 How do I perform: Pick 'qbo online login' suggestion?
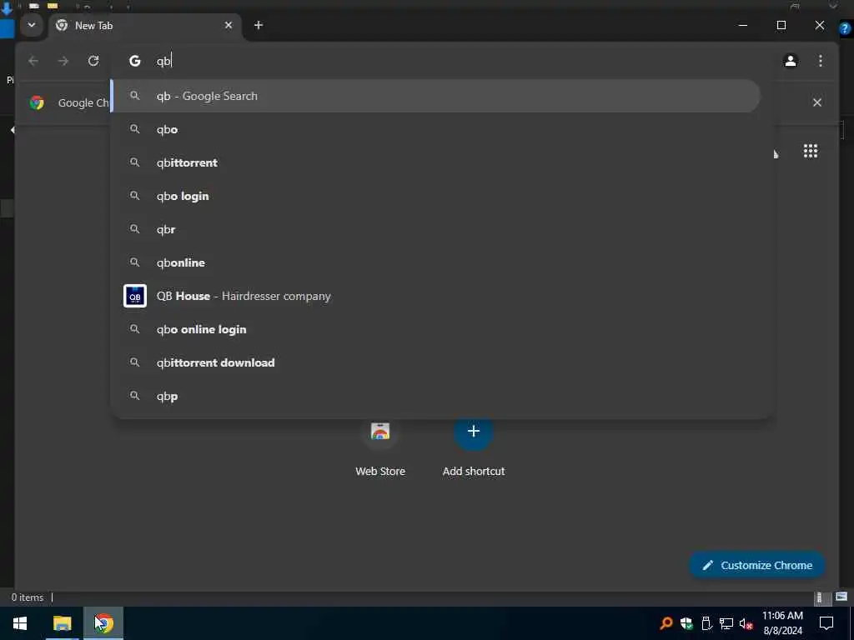tap(435, 329)
